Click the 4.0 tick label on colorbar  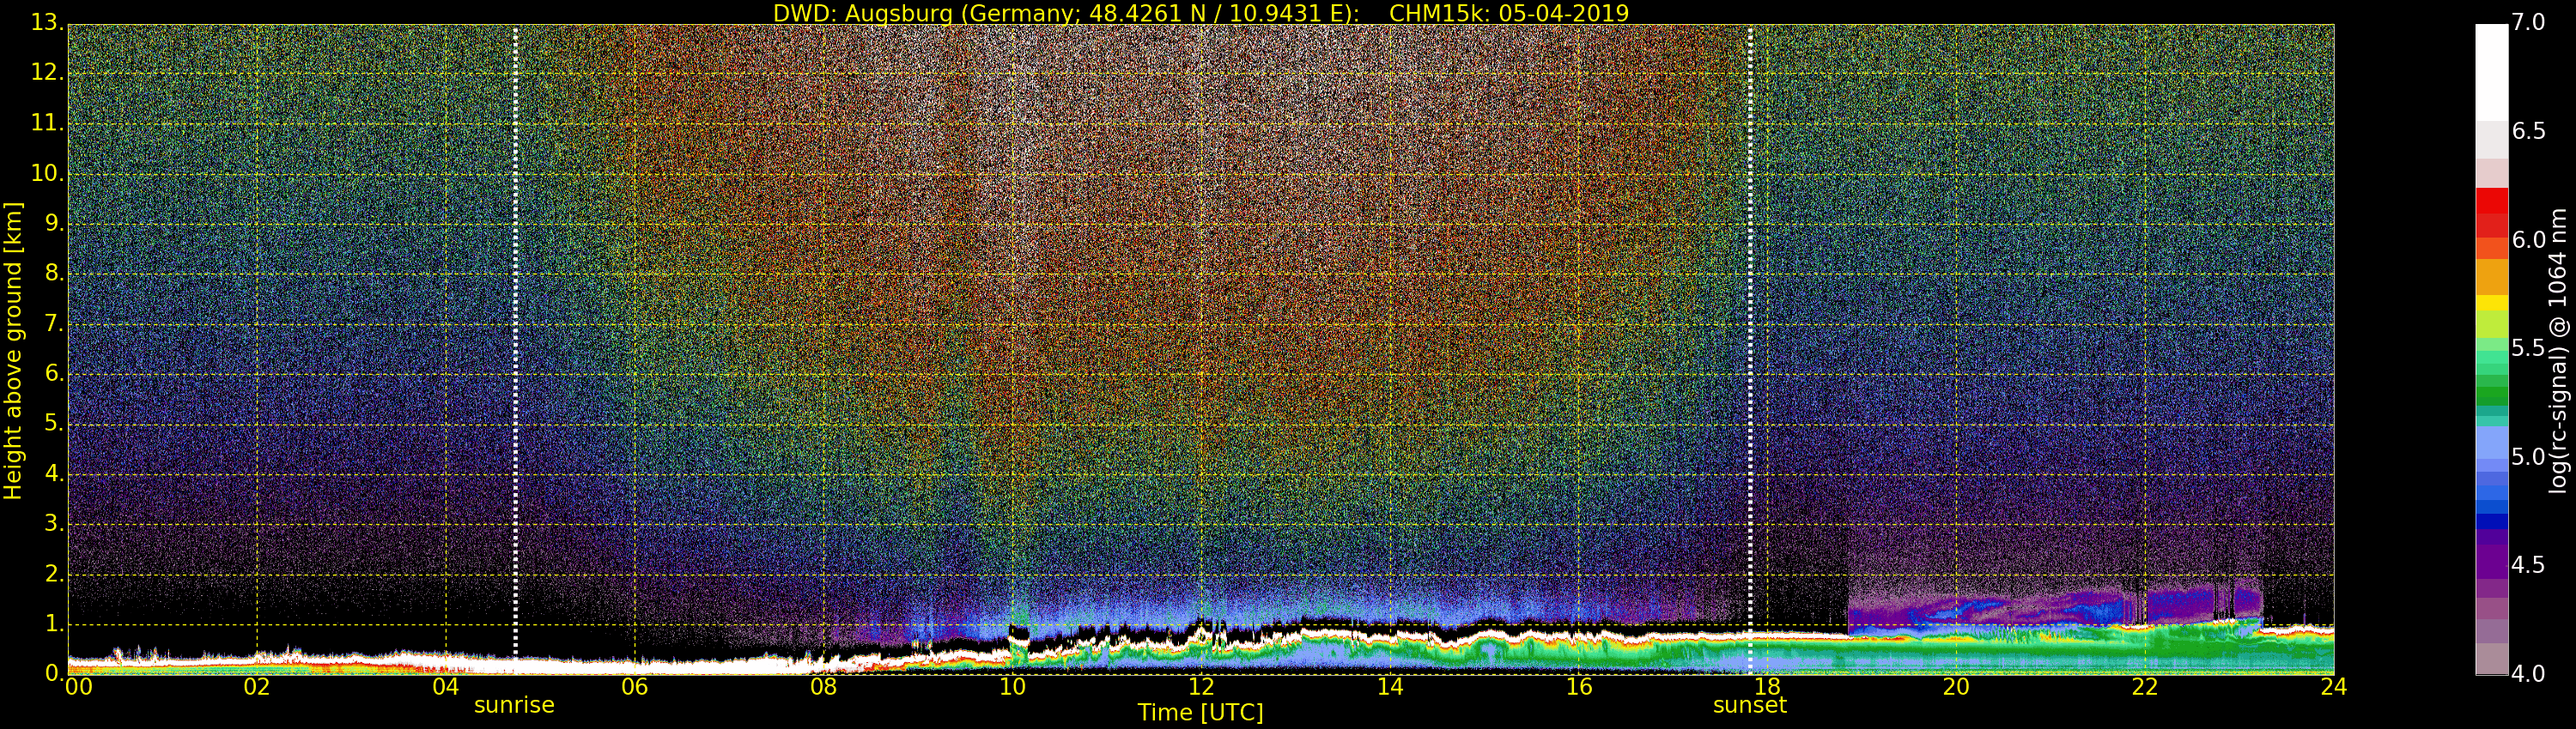pos(2528,674)
